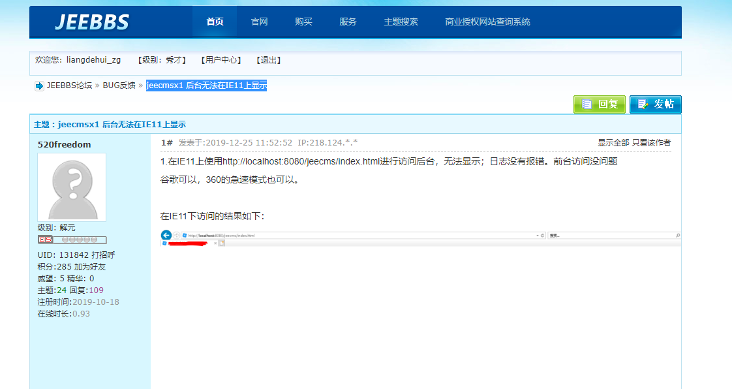Click the 威望: 5 精华: 0 line
Image resolution: width=732 pixels, height=389 pixels.
(x=66, y=278)
